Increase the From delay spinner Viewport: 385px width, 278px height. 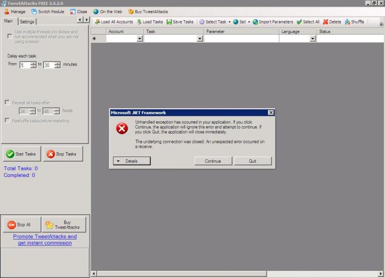coord(34,63)
